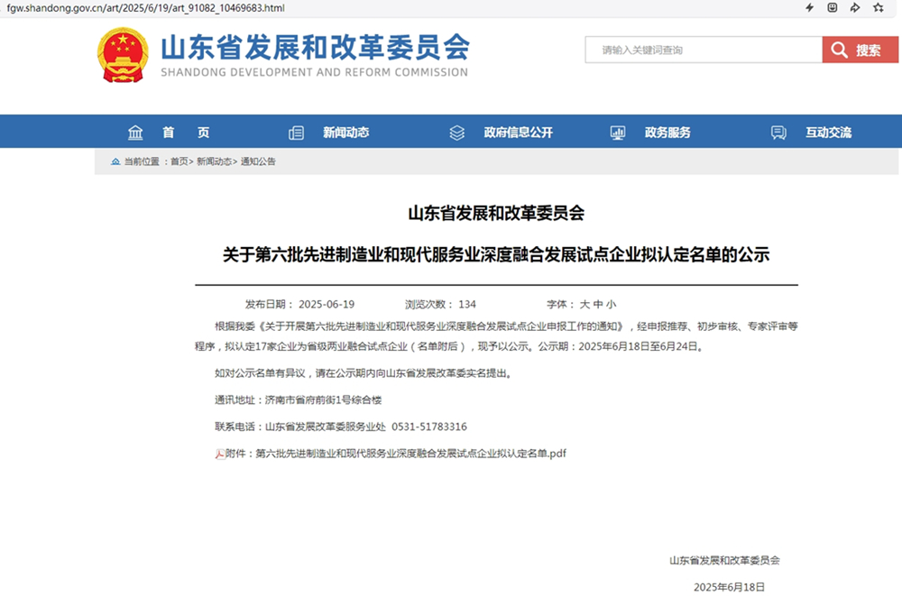This screenshot has width=902, height=596.
Task: Open the 政务服务 navigation menu item
Action: (667, 133)
